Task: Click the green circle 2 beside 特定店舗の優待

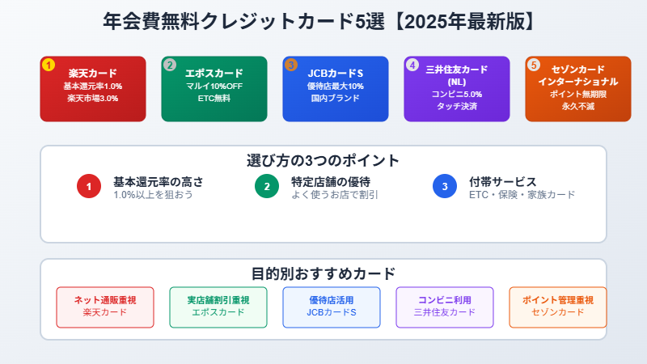Action: [267, 187]
